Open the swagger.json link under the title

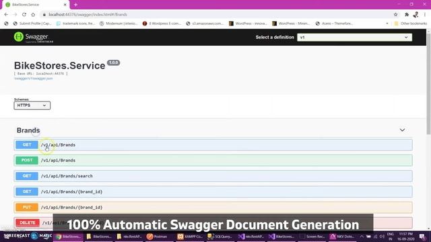coord(33,79)
